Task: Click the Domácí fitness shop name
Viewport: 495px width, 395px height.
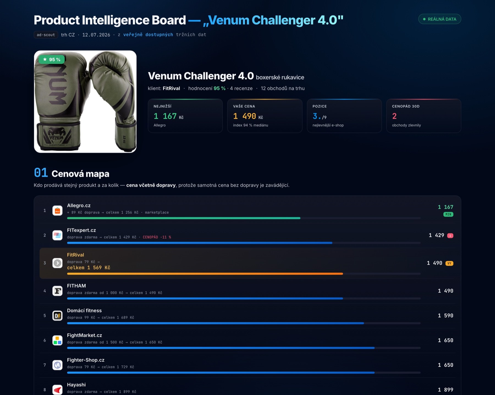Action: pos(84,311)
